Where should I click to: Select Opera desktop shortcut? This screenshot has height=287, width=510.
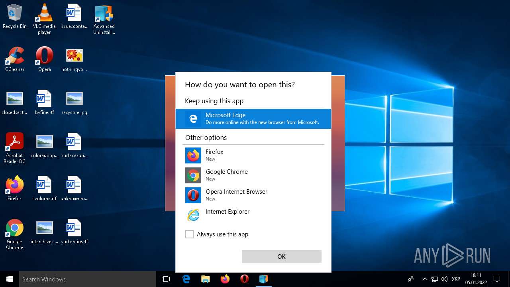click(44, 59)
